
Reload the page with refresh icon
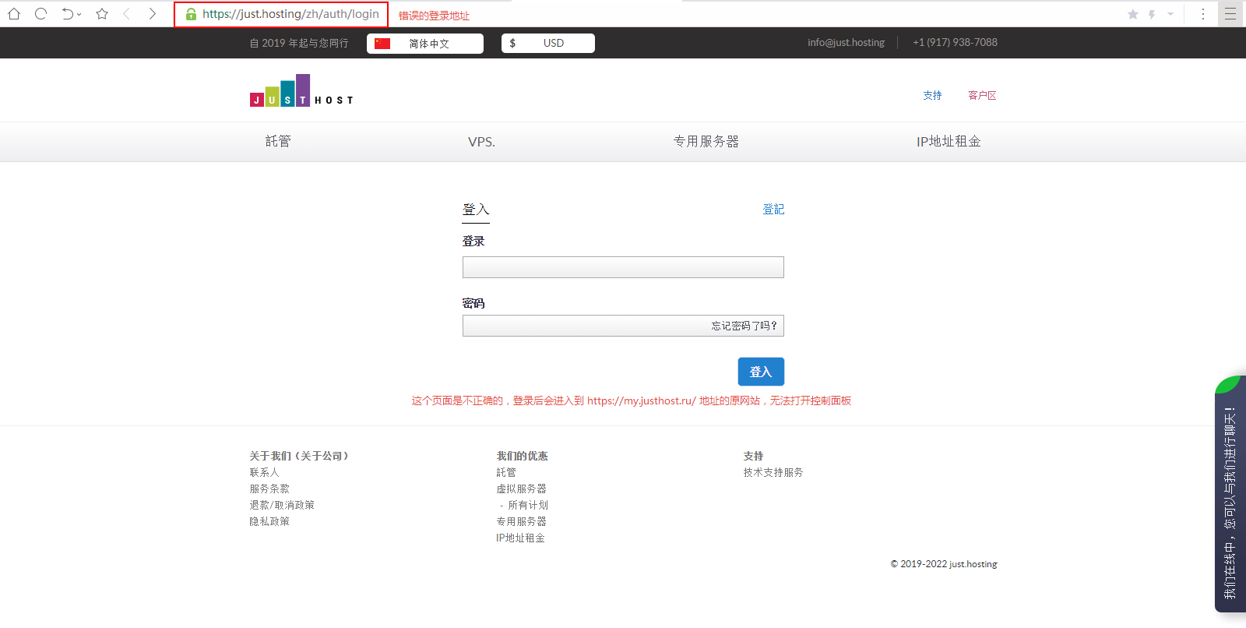[x=41, y=13]
